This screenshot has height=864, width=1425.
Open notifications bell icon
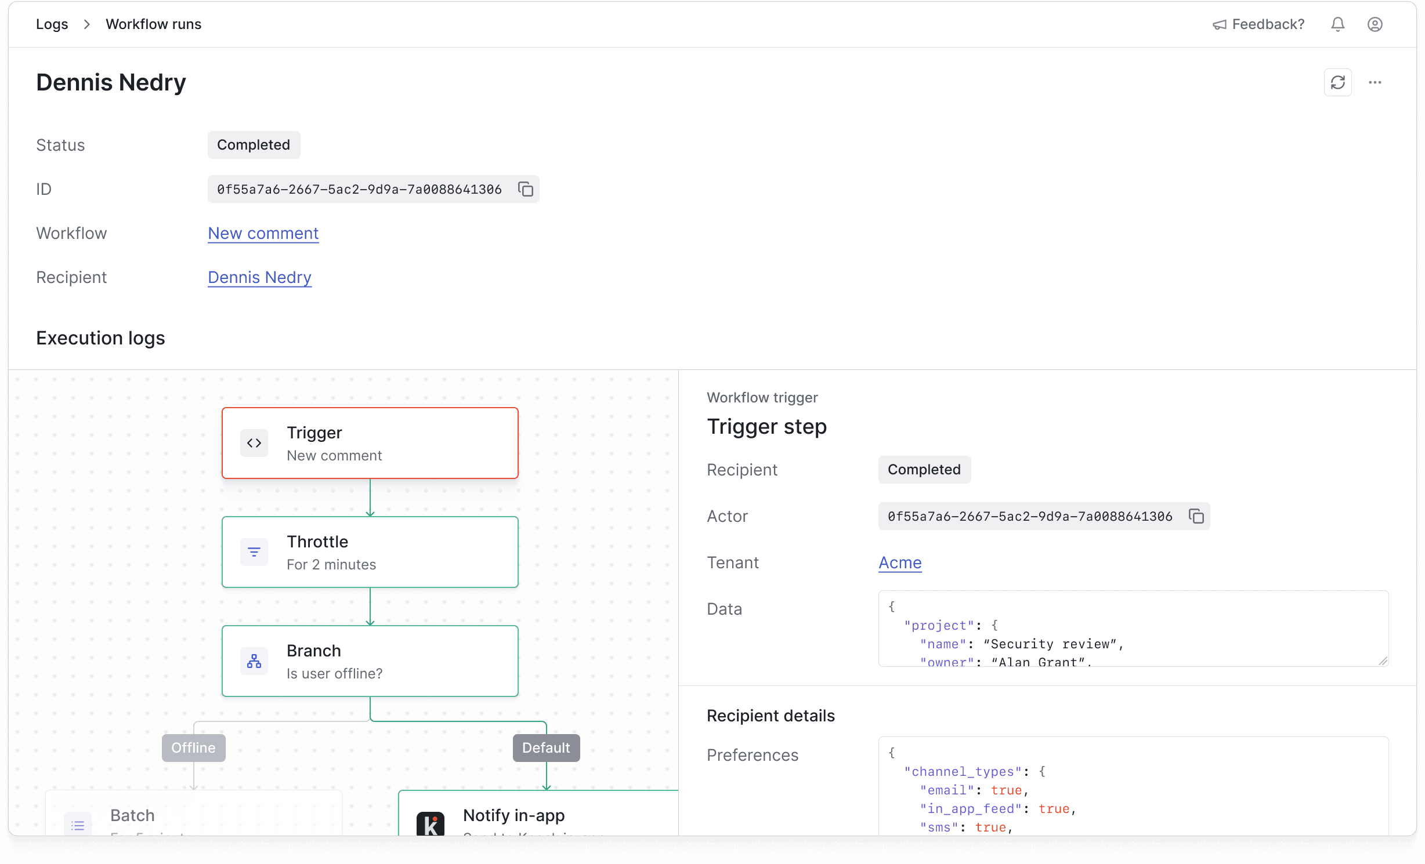1337,24
